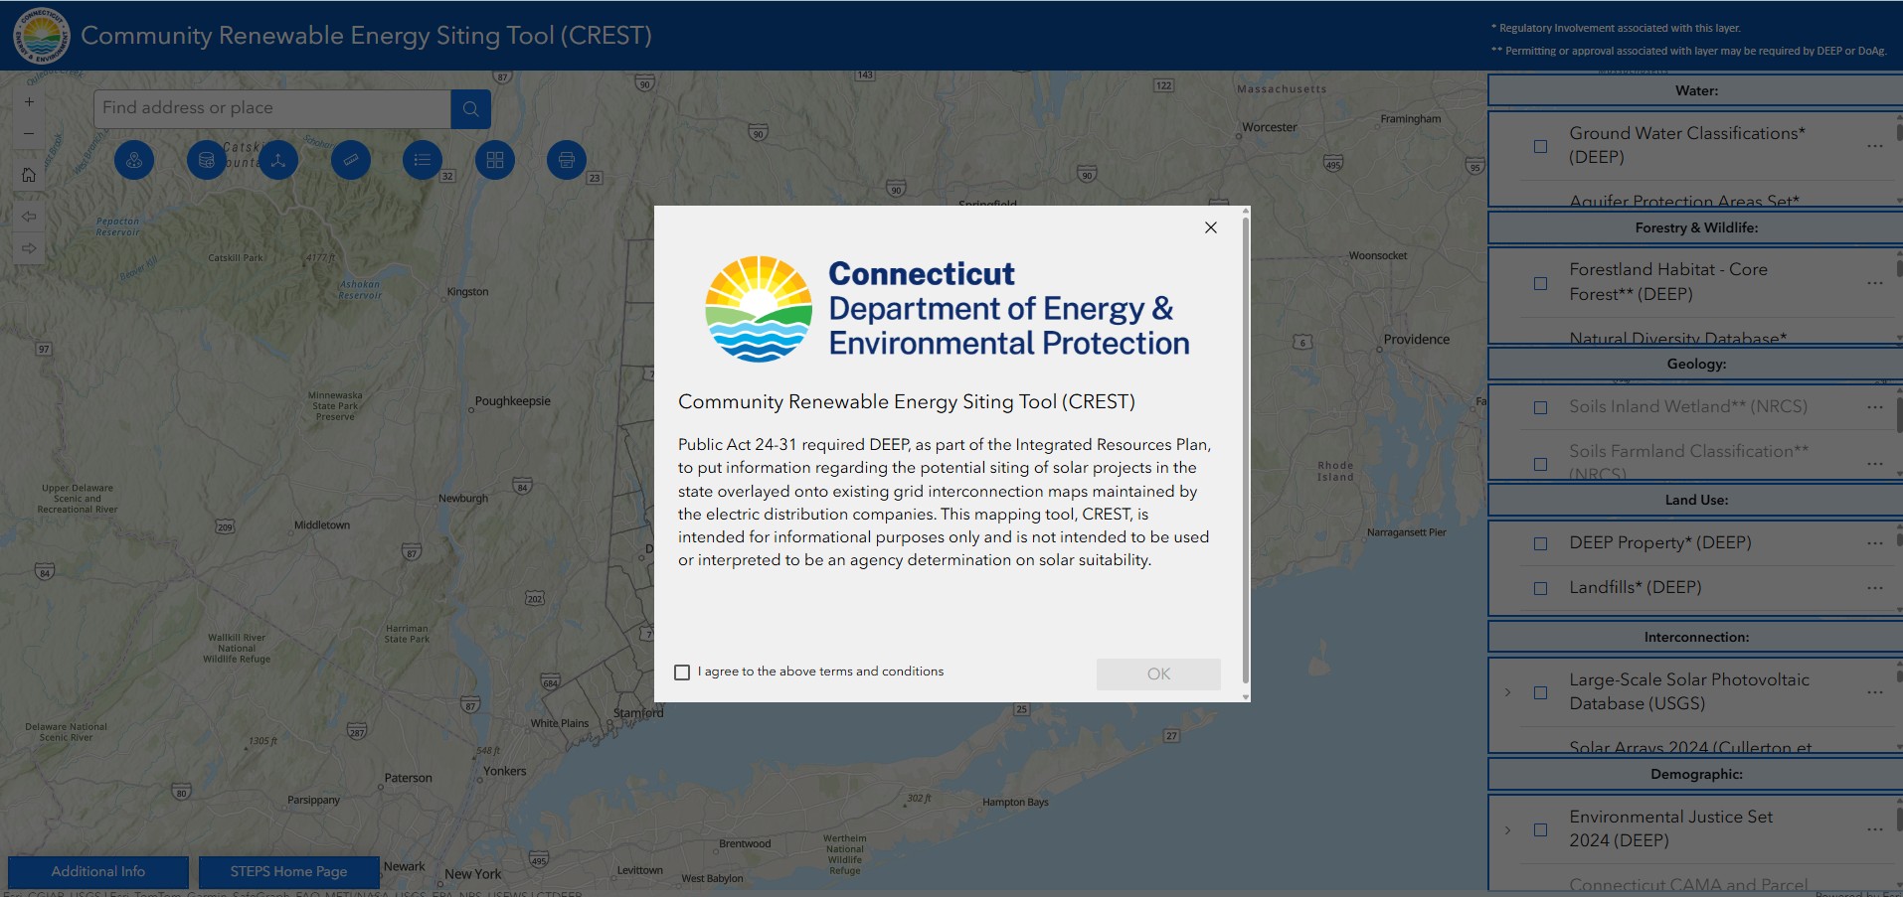Click the dialog's vertical scrollbar

[x=1245, y=447]
